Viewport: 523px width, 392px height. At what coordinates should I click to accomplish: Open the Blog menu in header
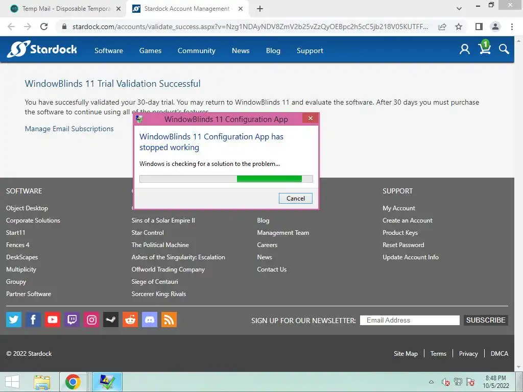pyautogui.click(x=273, y=51)
